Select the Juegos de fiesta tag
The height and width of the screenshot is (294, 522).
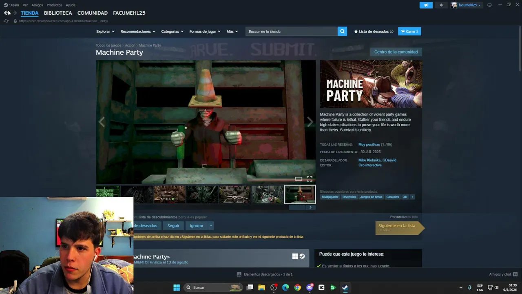tap(371, 197)
